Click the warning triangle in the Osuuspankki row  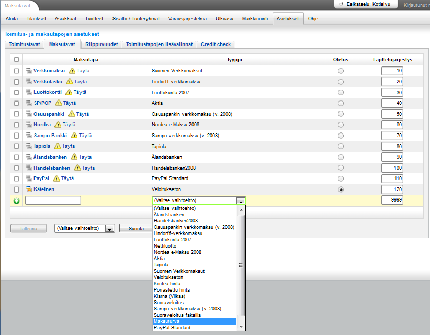71,114
